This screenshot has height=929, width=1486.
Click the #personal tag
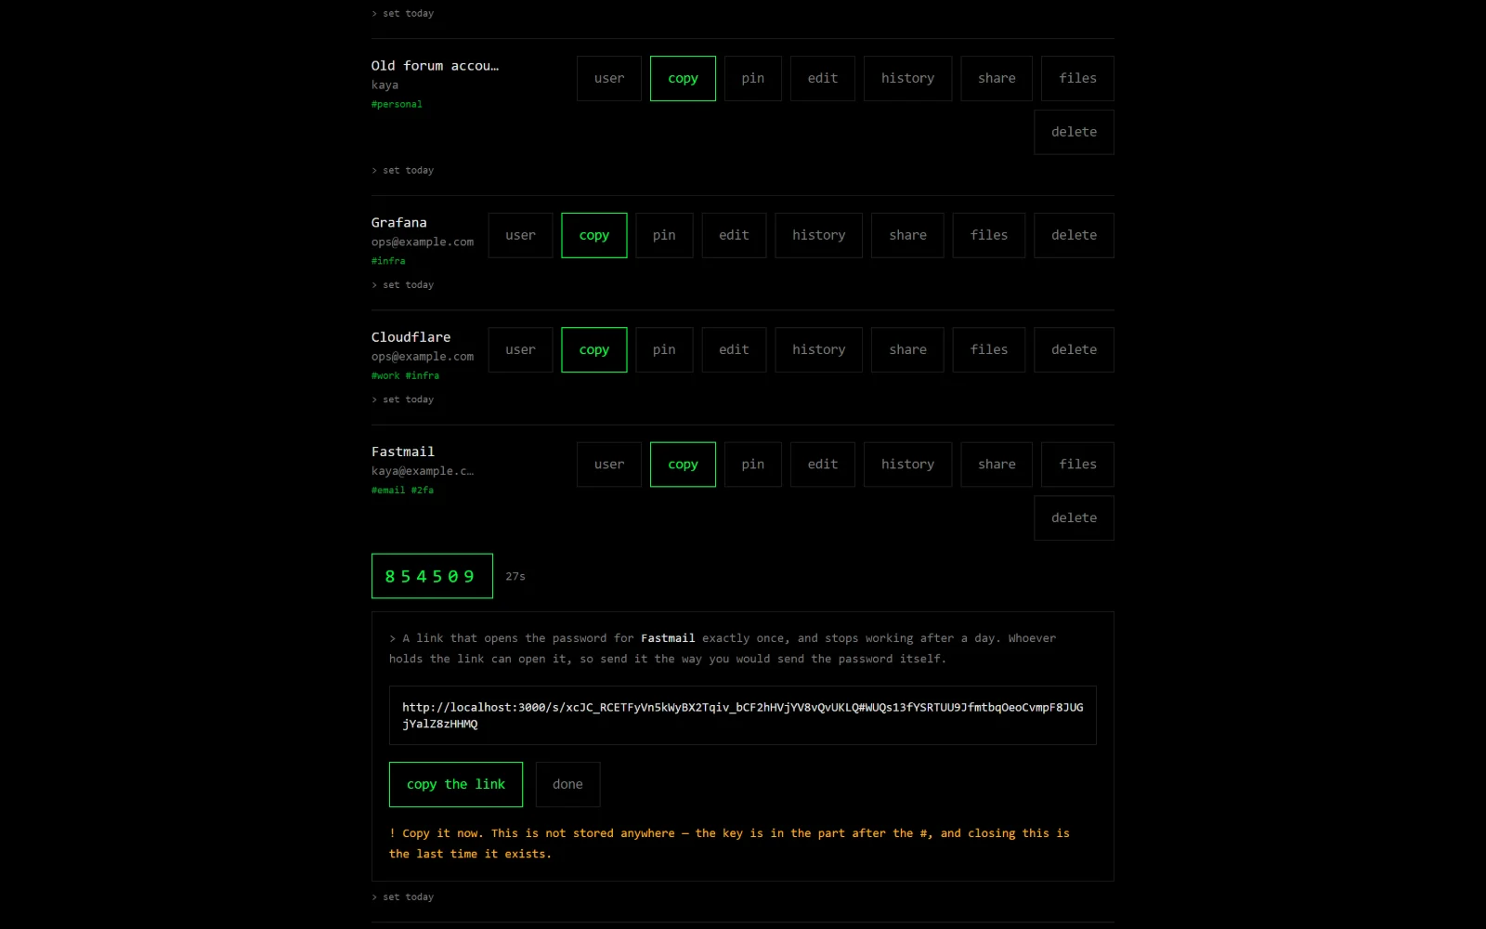(x=397, y=104)
